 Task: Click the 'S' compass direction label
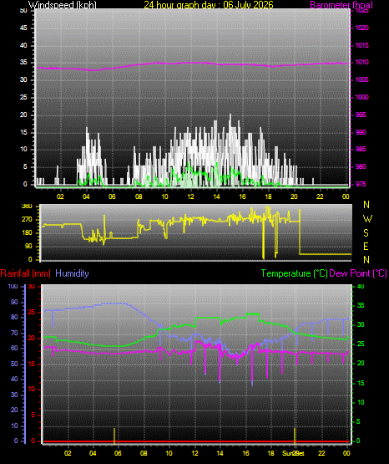point(366,233)
